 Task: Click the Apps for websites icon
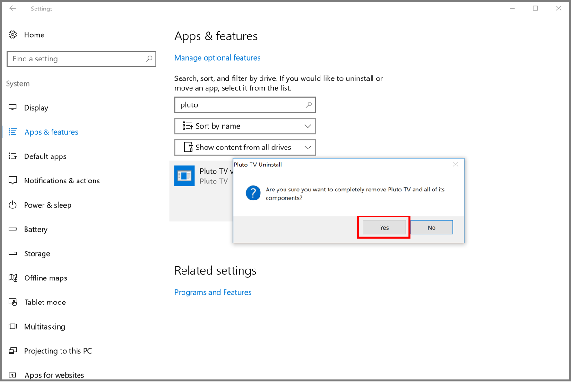point(13,375)
